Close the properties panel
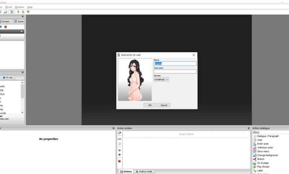Image resolution: width=289 pixels, height=174 pixels. [113, 128]
